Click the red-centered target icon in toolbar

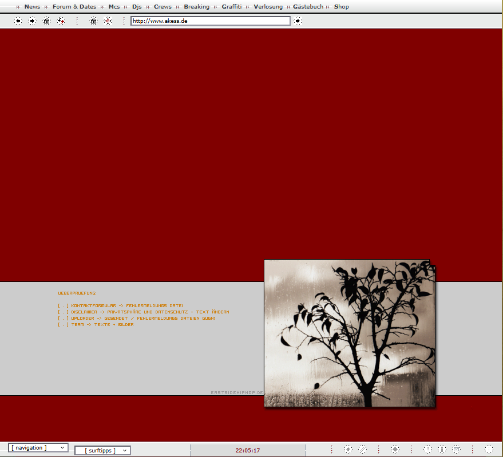pyautogui.click(x=108, y=21)
